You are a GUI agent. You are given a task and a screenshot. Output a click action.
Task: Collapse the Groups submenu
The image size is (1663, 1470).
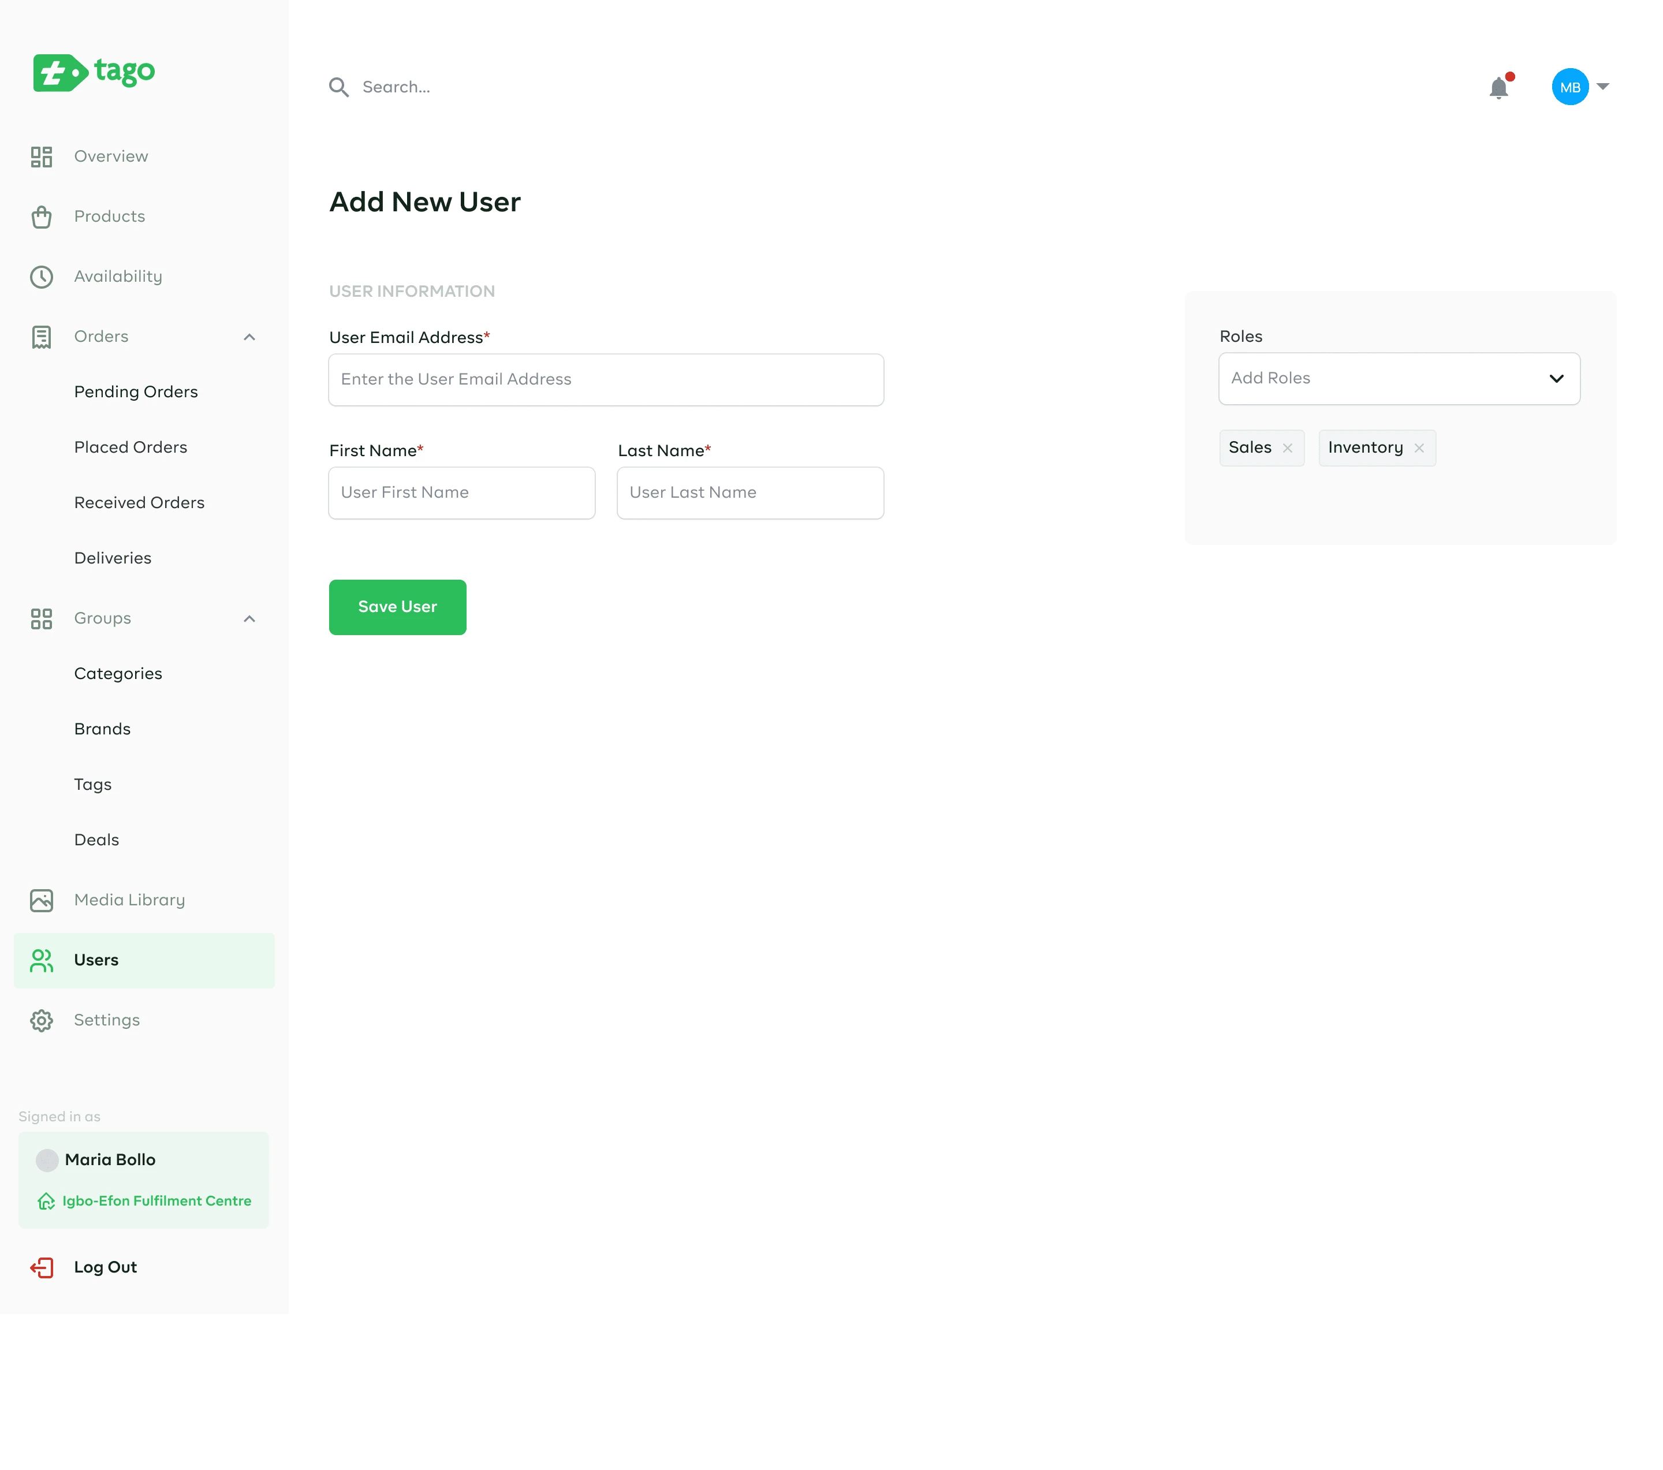[x=249, y=618]
